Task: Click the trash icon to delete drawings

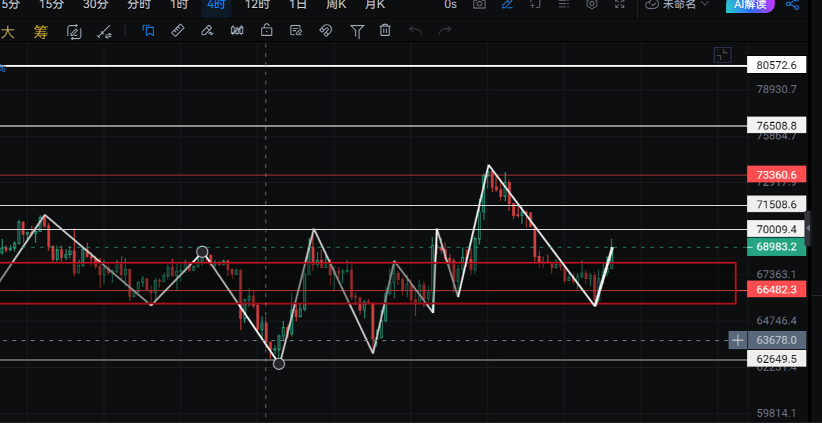Action: pos(385,30)
